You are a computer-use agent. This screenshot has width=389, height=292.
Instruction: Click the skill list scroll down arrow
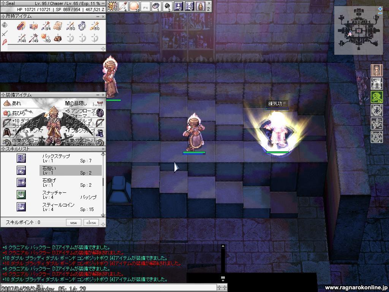pyautogui.click(x=103, y=215)
